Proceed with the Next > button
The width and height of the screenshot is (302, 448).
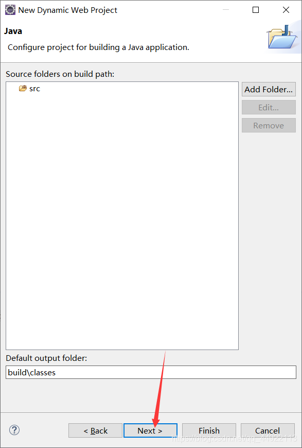pyautogui.click(x=150, y=430)
